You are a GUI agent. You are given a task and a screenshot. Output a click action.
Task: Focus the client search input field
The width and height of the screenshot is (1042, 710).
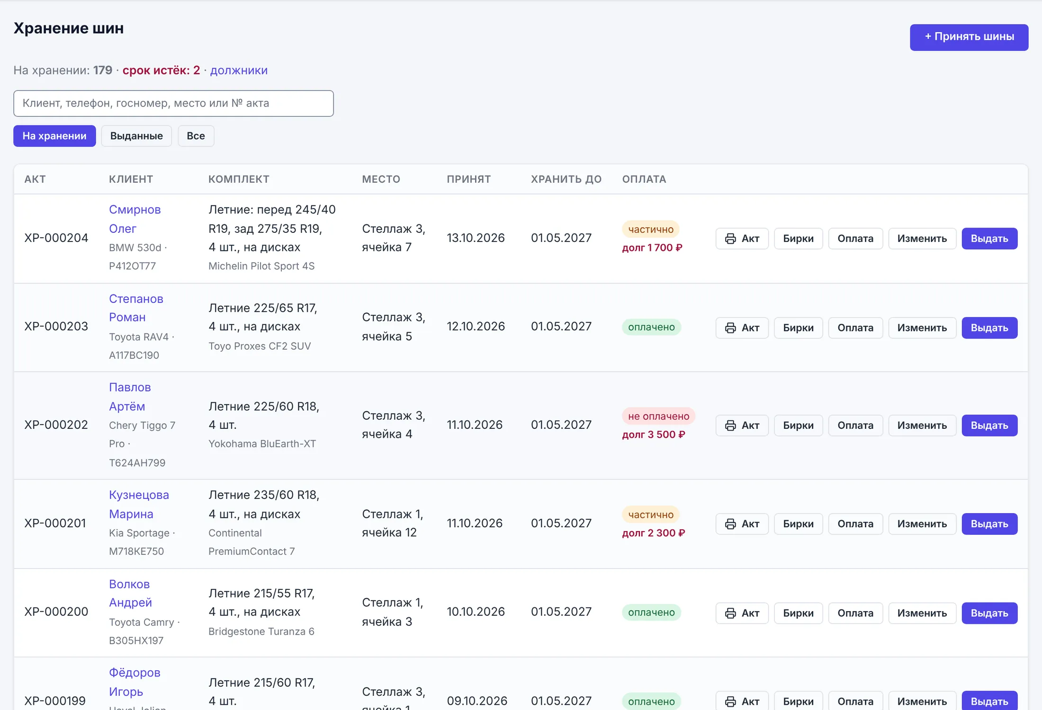173,103
